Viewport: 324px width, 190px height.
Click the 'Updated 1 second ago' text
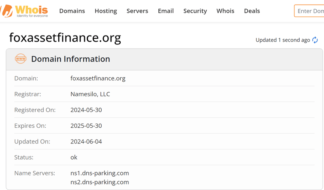pos(283,40)
